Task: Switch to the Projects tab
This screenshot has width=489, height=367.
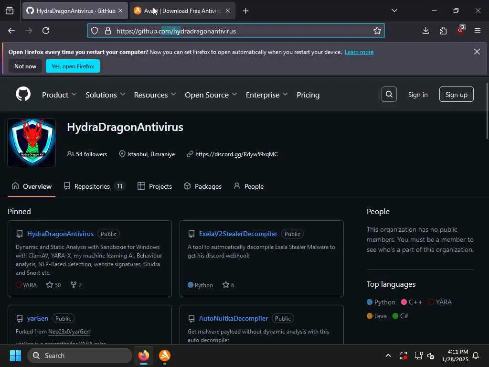Action: (x=155, y=186)
